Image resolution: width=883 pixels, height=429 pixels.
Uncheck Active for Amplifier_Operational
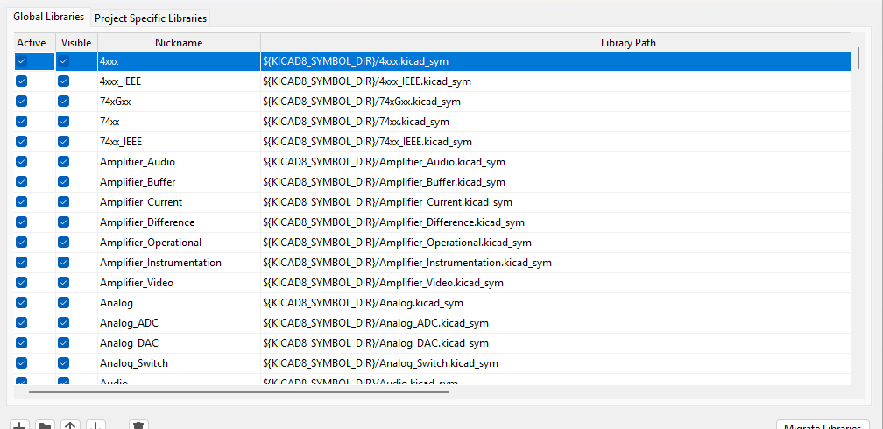click(21, 243)
